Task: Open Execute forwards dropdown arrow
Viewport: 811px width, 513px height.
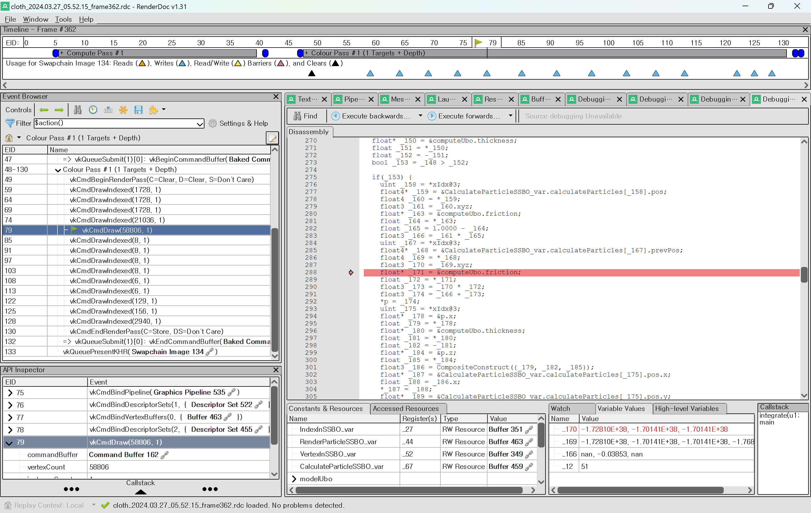Action: coord(511,116)
